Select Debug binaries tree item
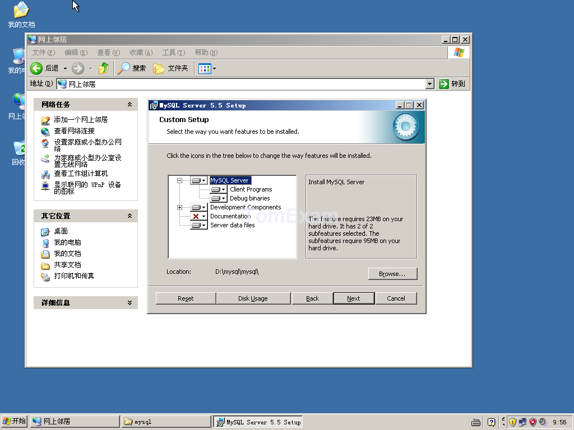The image size is (574, 430). tap(249, 198)
